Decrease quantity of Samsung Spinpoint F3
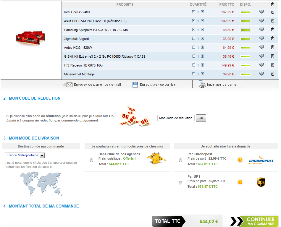Viewport: 281px width, 227px height. (193, 30)
